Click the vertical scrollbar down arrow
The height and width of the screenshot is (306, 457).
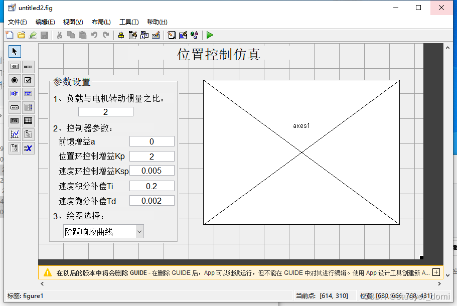pos(447,275)
